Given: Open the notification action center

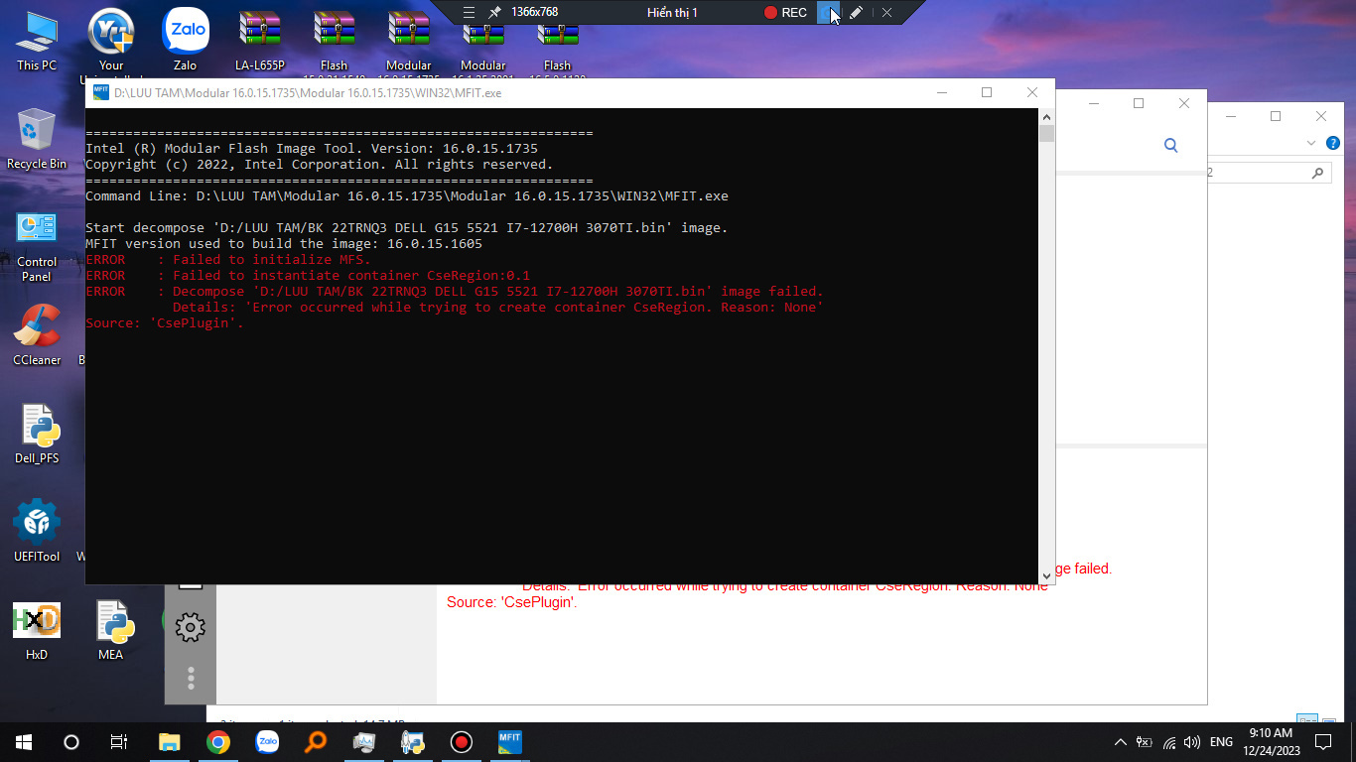Looking at the screenshot, I should point(1323,742).
